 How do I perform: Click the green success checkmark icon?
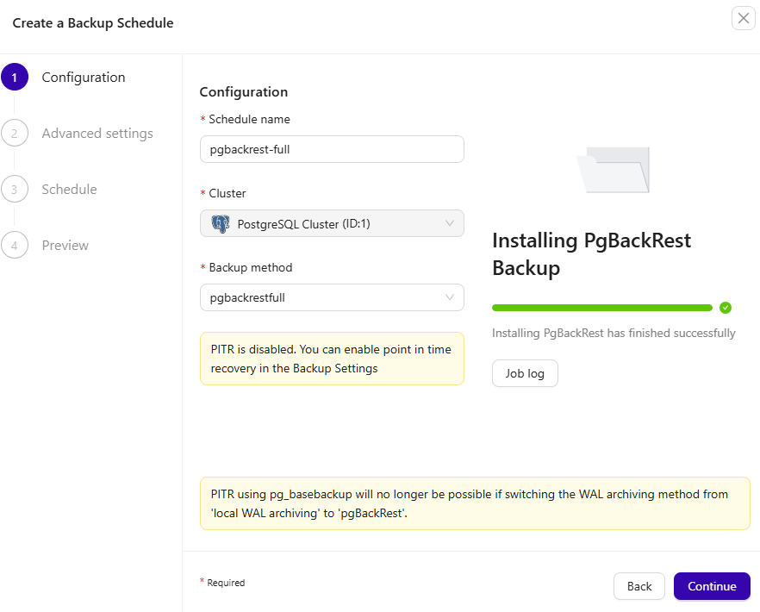click(726, 308)
